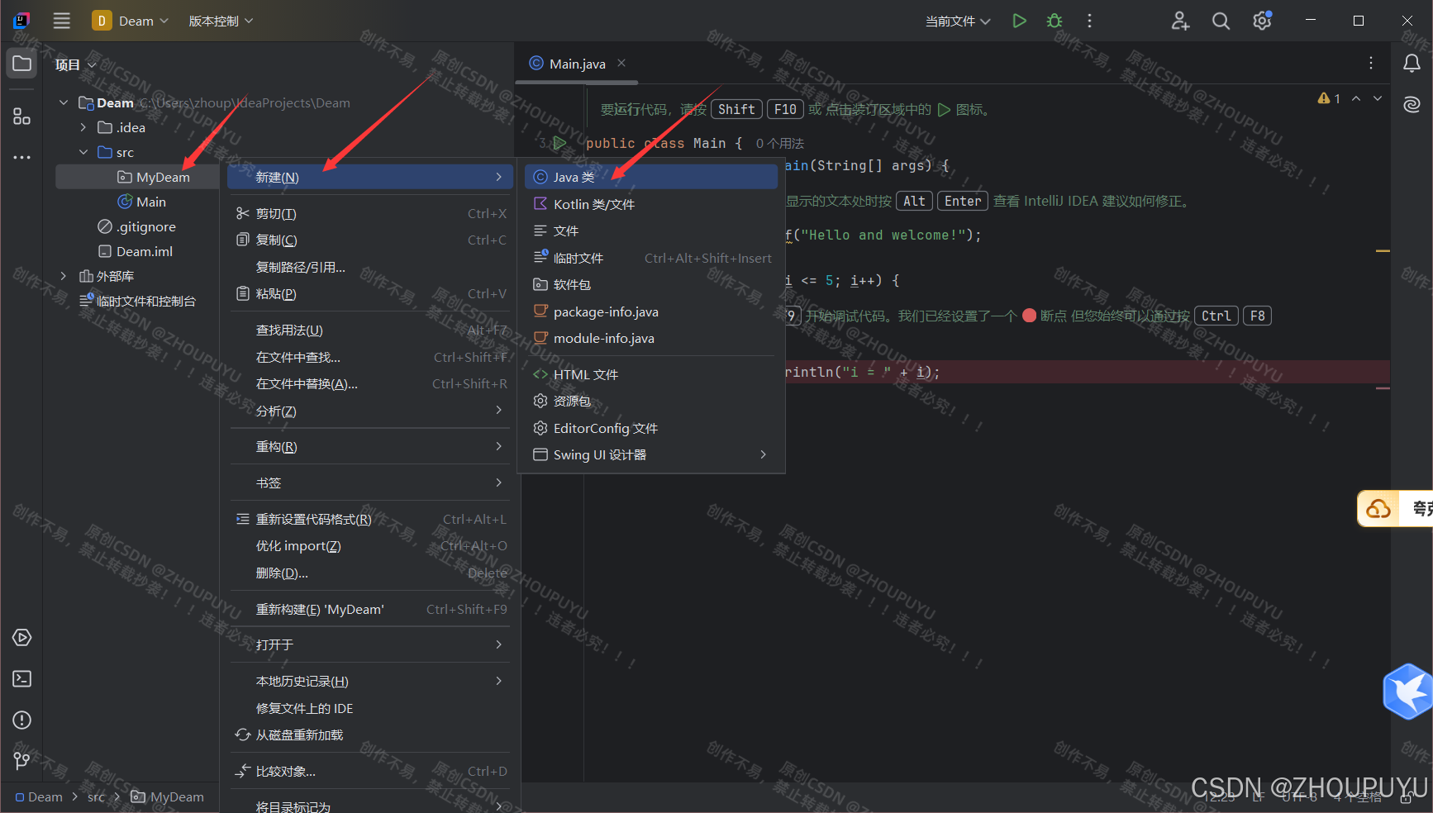Screen dimensions: 1433x813
Task: Open the Git version control tool window icon
Action: (22, 761)
